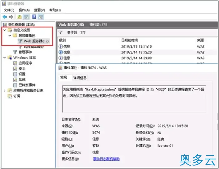
Task: Open the 系统 log
Action: tap(22, 80)
